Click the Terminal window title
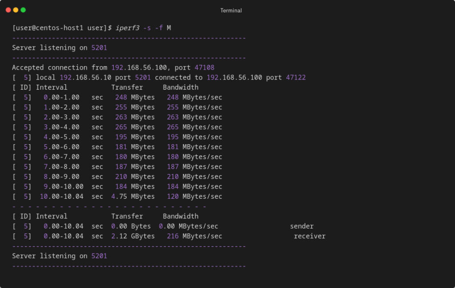 point(231,11)
